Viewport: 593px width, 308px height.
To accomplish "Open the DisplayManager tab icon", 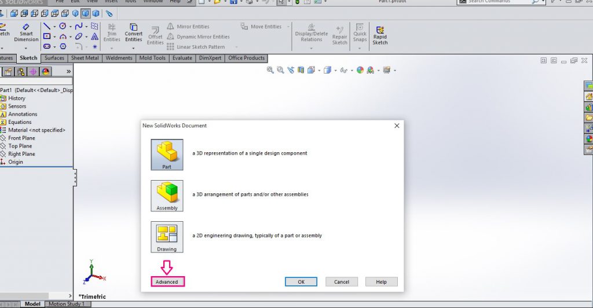I will pyautogui.click(x=46, y=71).
